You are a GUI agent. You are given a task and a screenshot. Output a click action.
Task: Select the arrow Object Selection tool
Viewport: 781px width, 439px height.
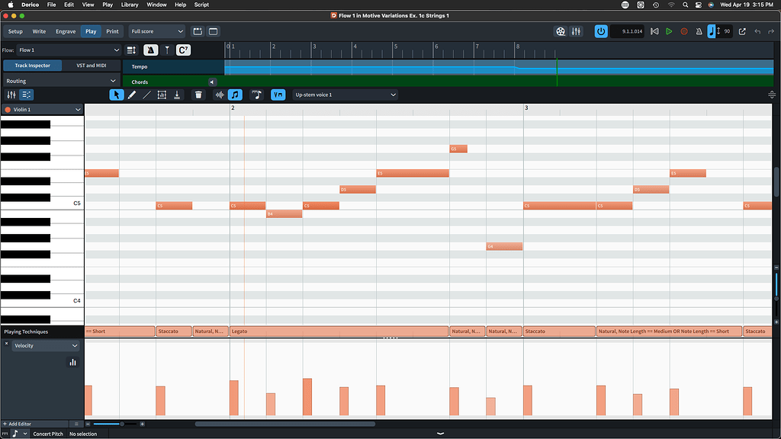(115, 95)
